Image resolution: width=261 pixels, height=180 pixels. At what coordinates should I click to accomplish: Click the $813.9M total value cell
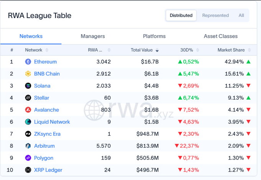147,146
